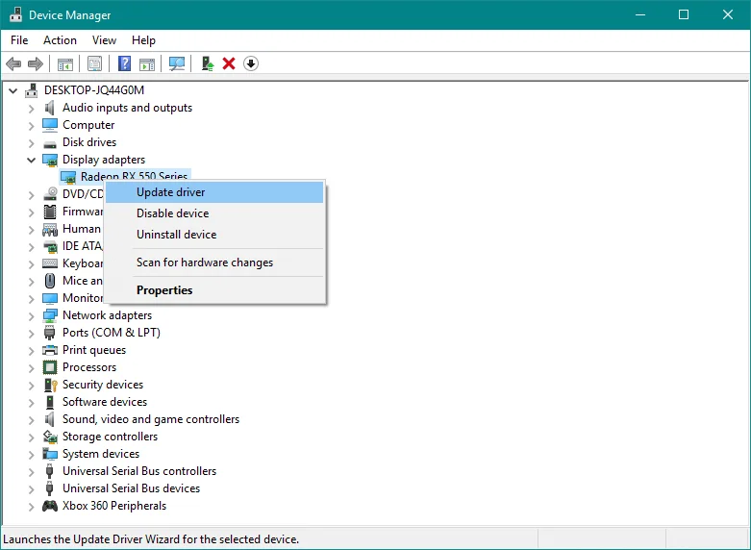Expand the Software devices category
The image size is (751, 550).
coord(31,403)
